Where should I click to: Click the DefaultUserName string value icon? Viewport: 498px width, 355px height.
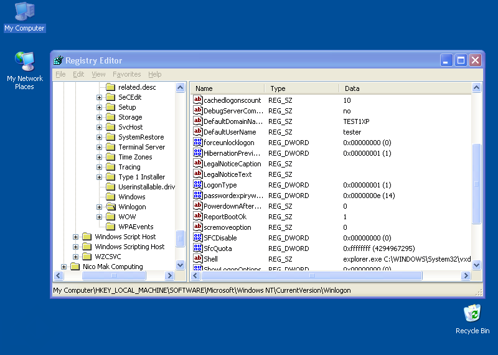coord(197,132)
